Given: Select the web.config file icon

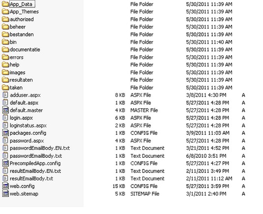Looking at the screenshot, I should point(5,186).
